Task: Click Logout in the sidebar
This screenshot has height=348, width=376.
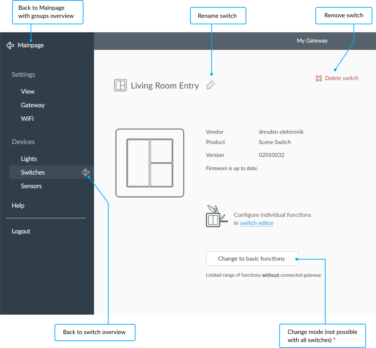Action: pyautogui.click(x=21, y=231)
